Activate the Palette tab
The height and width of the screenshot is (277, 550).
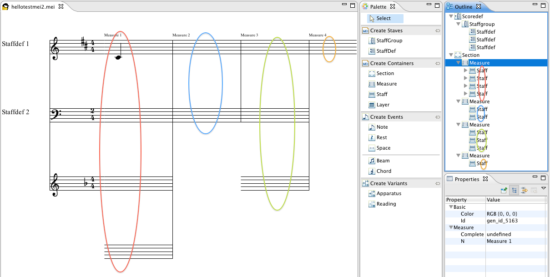[378, 7]
